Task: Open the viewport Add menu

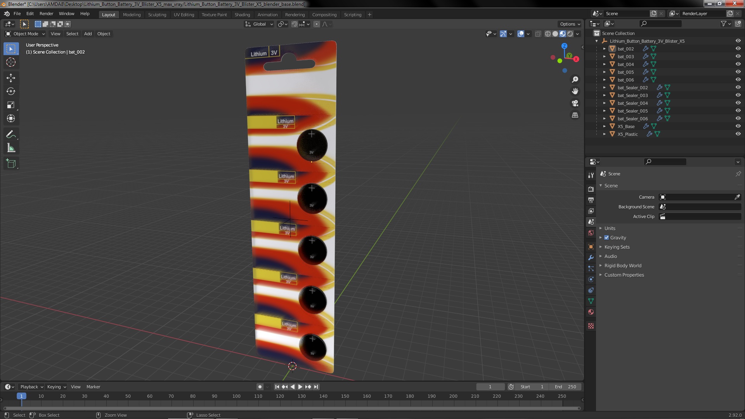Action: click(x=88, y=34)
